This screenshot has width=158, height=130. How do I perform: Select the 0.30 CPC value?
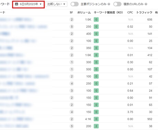130,62
